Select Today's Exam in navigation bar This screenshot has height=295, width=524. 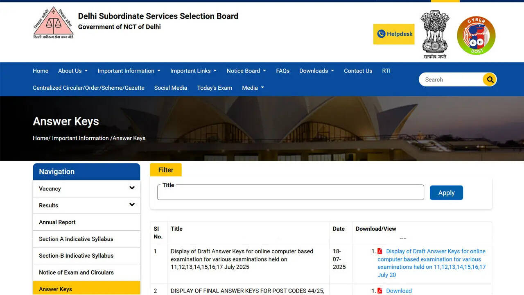(x=215, y=88)
